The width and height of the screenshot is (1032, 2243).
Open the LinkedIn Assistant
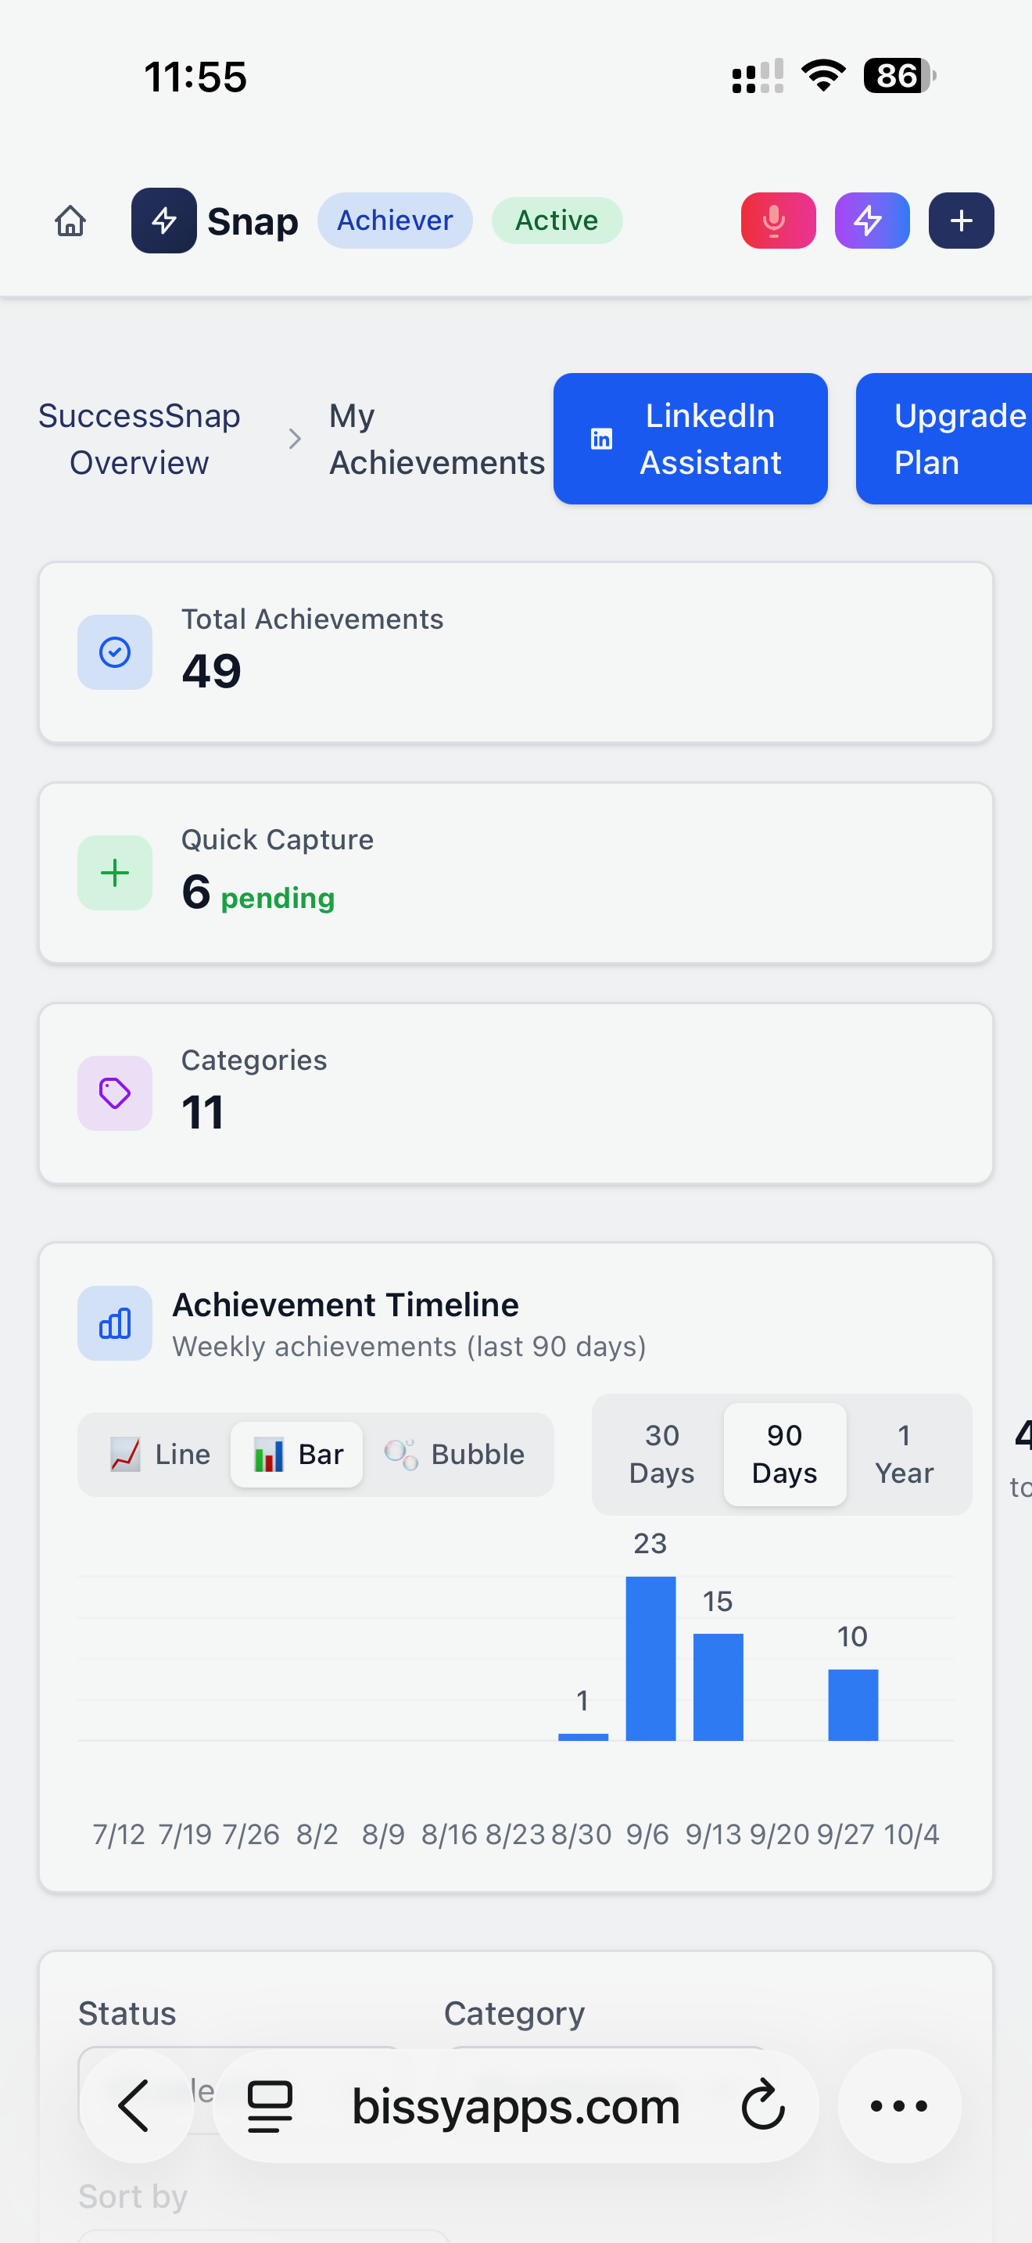[x=689, y=439]
